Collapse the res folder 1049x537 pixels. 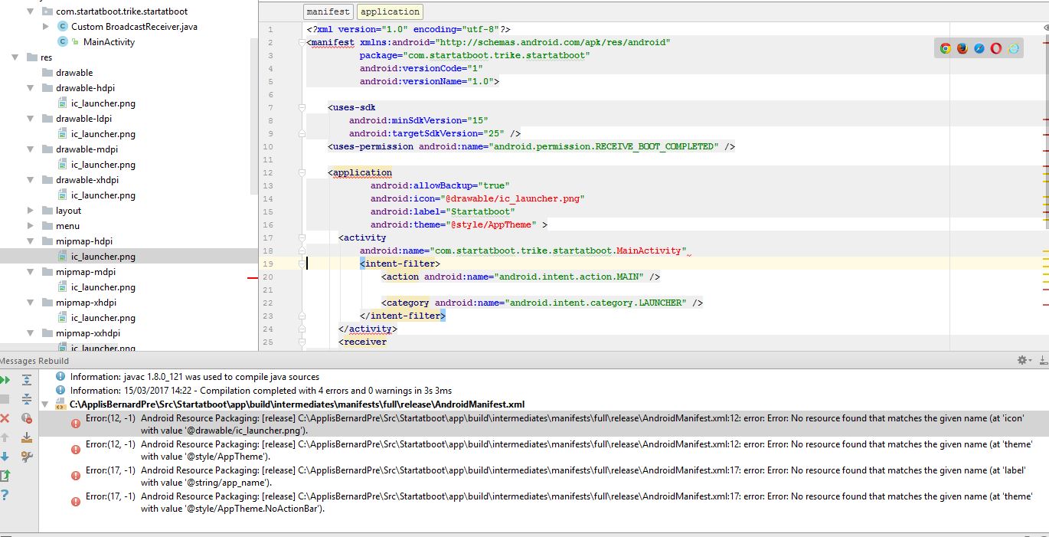15,57
